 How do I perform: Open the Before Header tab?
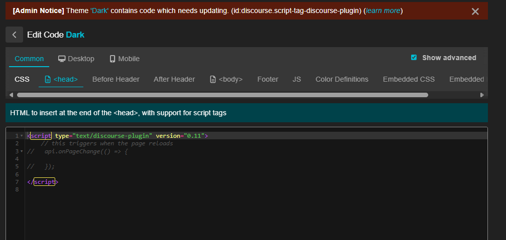(116, 79)
